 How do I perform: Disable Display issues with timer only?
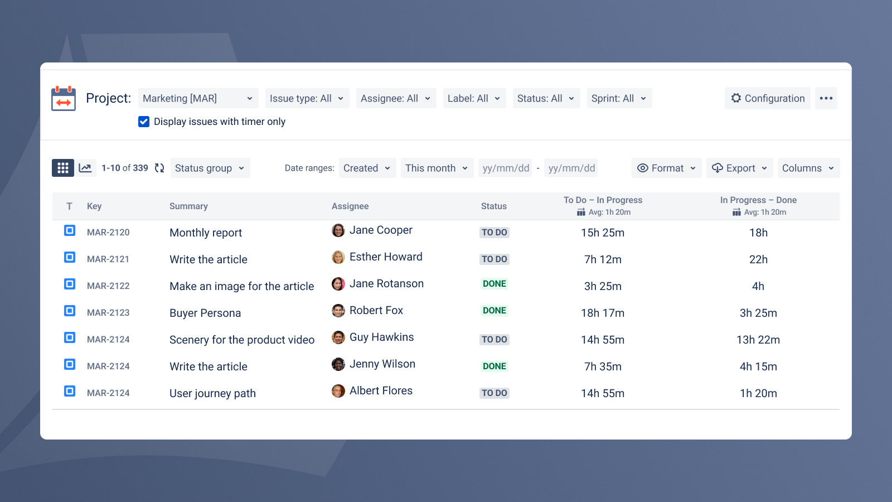point(144,122)
